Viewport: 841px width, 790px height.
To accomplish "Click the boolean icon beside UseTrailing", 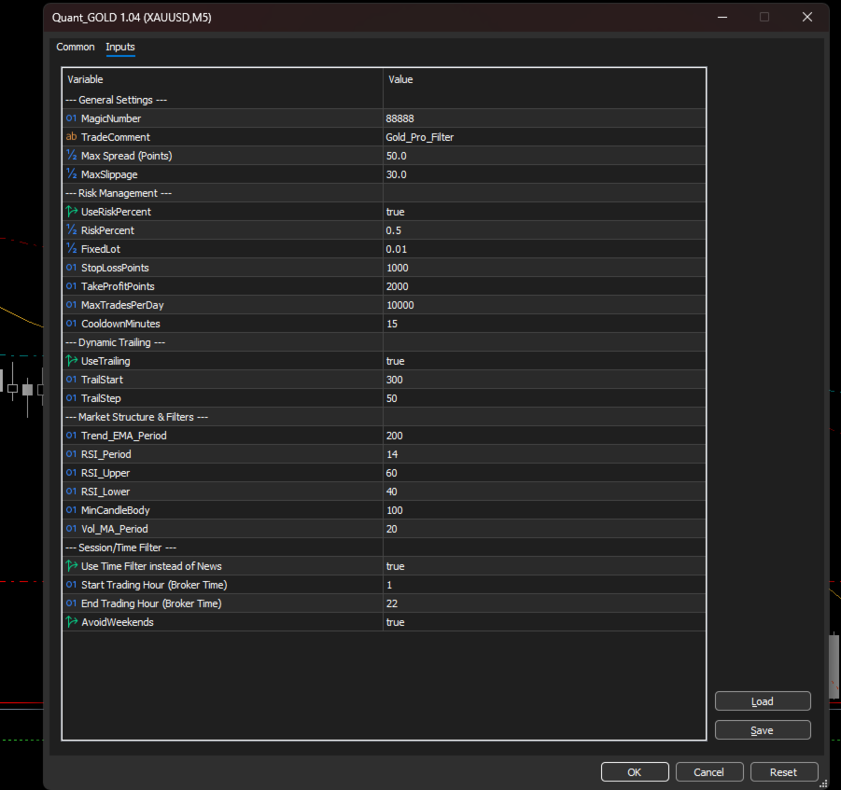I will (71, 361).
